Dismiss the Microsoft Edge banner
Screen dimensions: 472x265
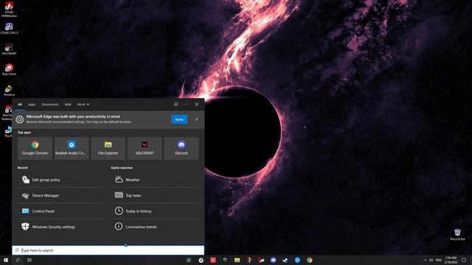[197, 119]
